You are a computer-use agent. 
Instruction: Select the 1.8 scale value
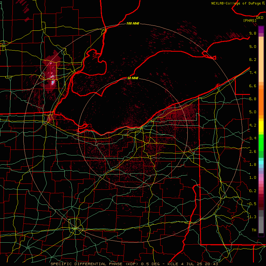[x=253, y=165]
